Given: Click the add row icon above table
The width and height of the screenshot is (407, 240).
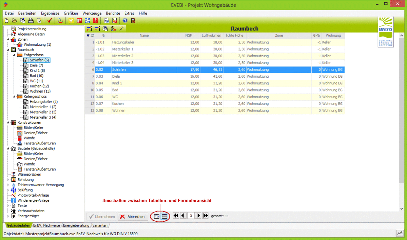Looking at the screenshot, I should point(89,29).
